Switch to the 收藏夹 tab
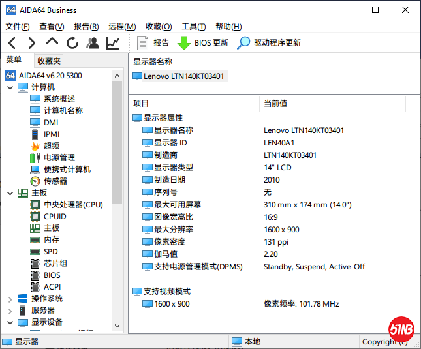Screen dimensions: 421x349 coord(49,61)
